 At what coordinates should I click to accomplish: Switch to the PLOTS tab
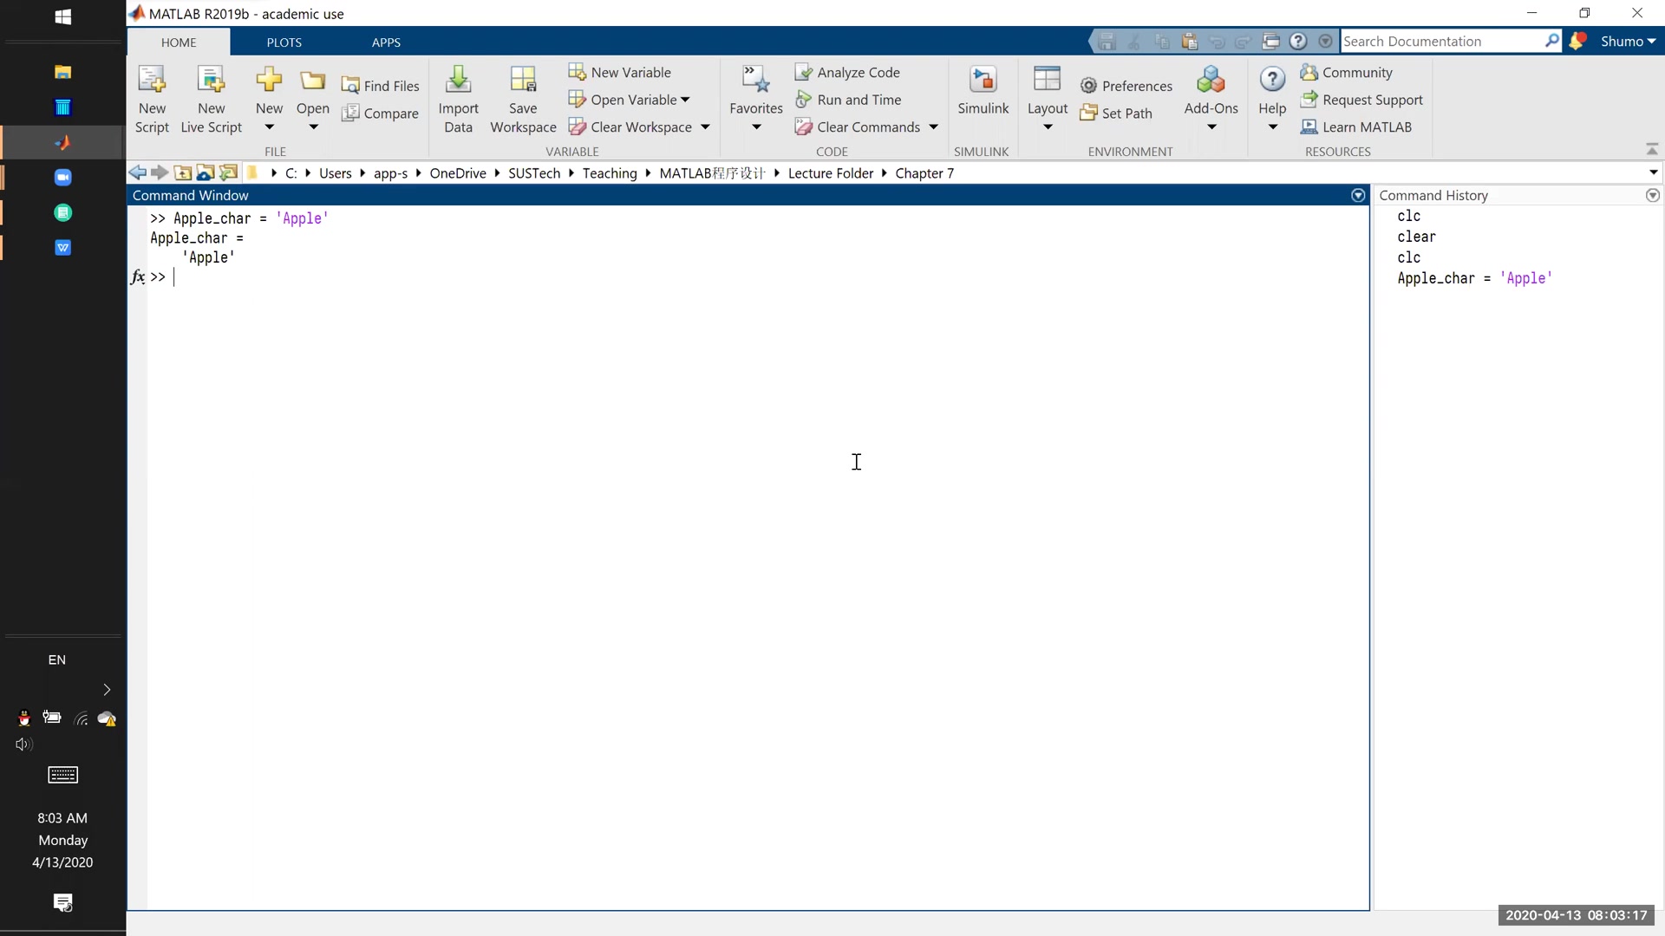click(284, 42)
